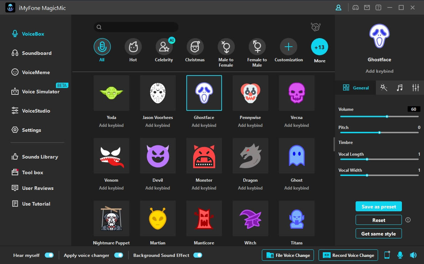Switch to the magic wand effects tab
The width and height of the screenshot is (424, 264).
pyautogui.click(x=384, y=87)
